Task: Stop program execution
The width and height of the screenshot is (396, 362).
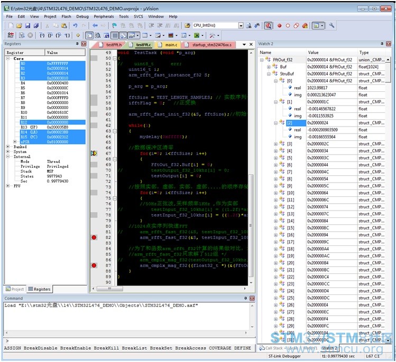Action: point(30,35)
